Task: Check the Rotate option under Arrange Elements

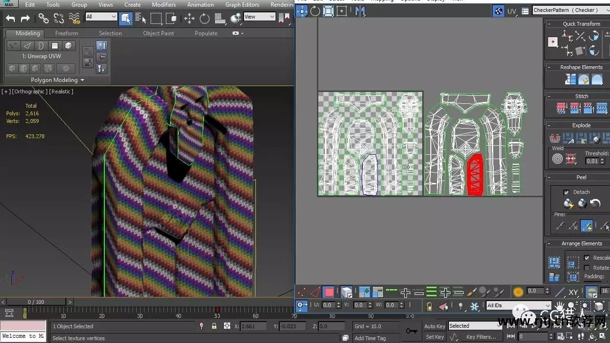Action: click(x=587, y=267)
